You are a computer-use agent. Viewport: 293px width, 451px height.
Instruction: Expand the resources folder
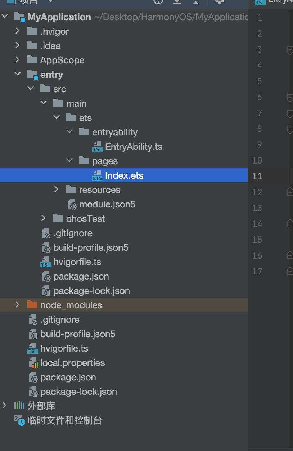(56, 190)
